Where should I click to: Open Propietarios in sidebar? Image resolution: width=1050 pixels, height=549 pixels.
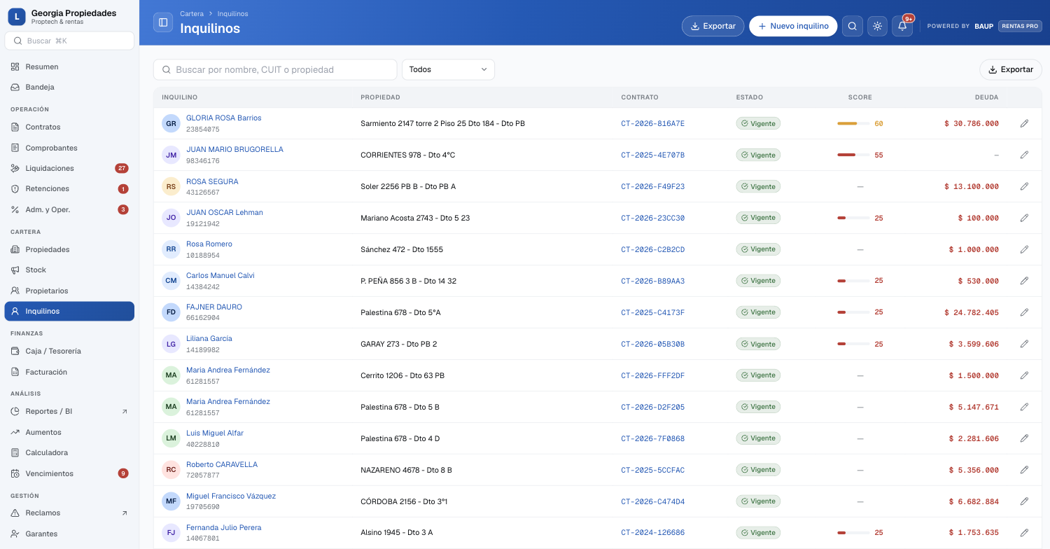[x=69, y=291]
